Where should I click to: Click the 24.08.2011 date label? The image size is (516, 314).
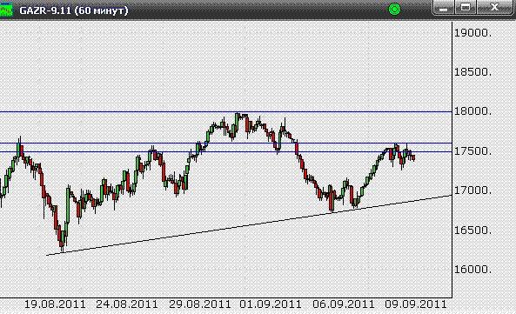click(x=127, y=304)
